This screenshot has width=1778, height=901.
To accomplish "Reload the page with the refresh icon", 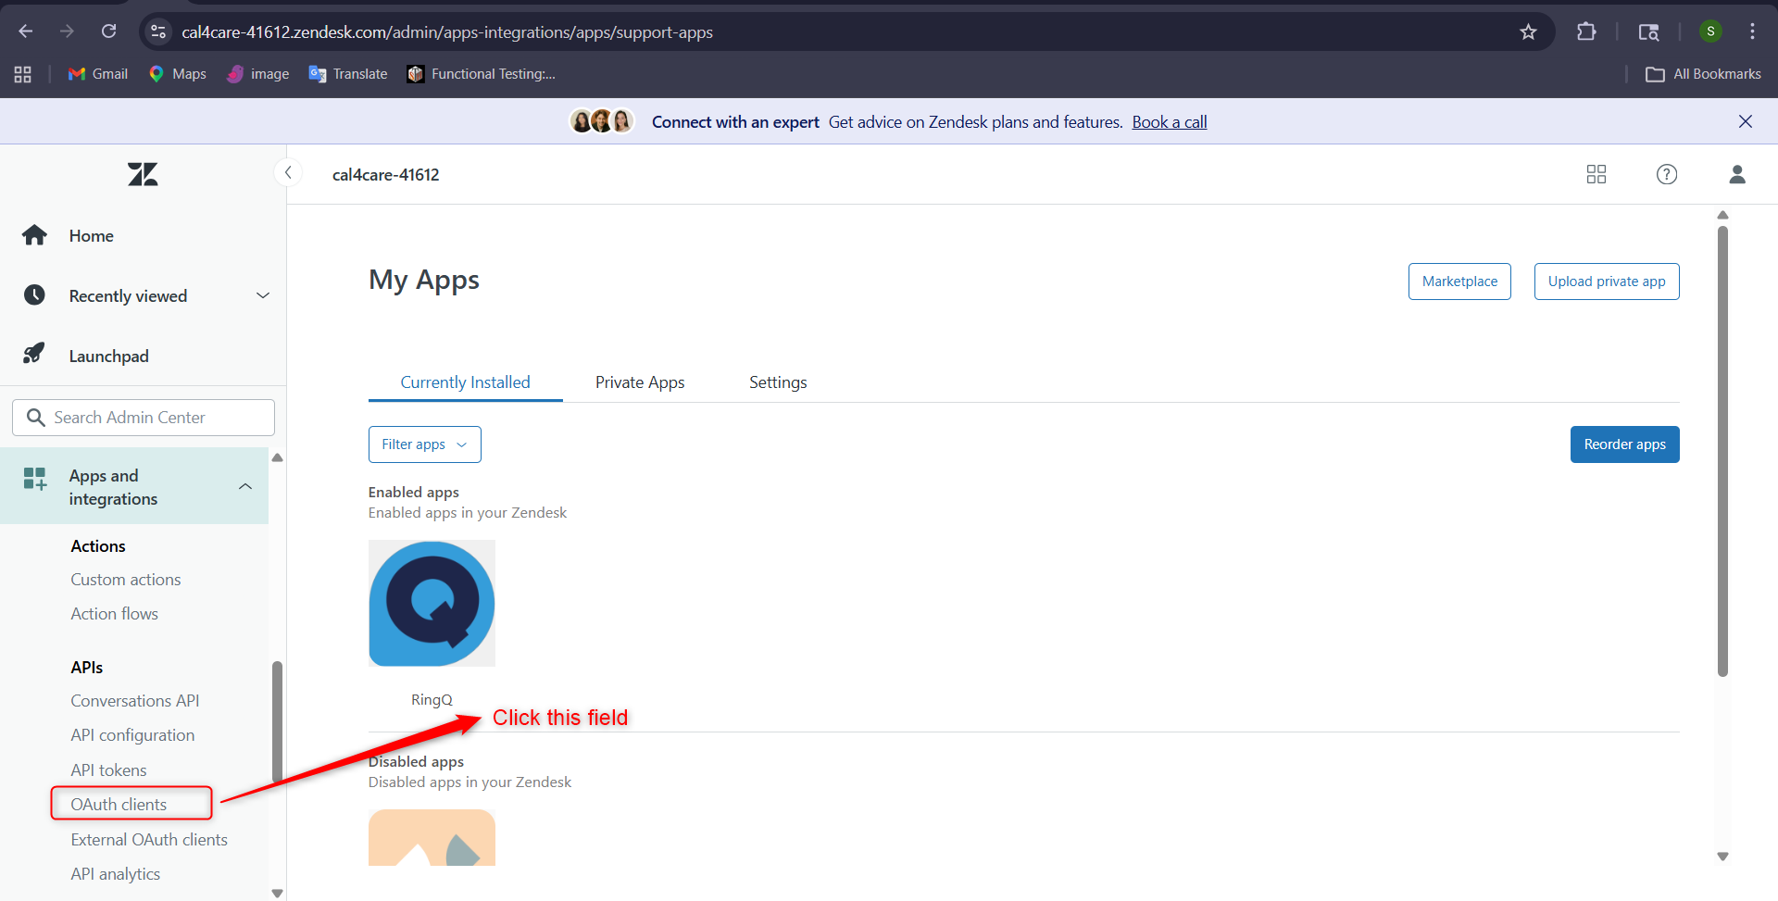I will 109,31.
